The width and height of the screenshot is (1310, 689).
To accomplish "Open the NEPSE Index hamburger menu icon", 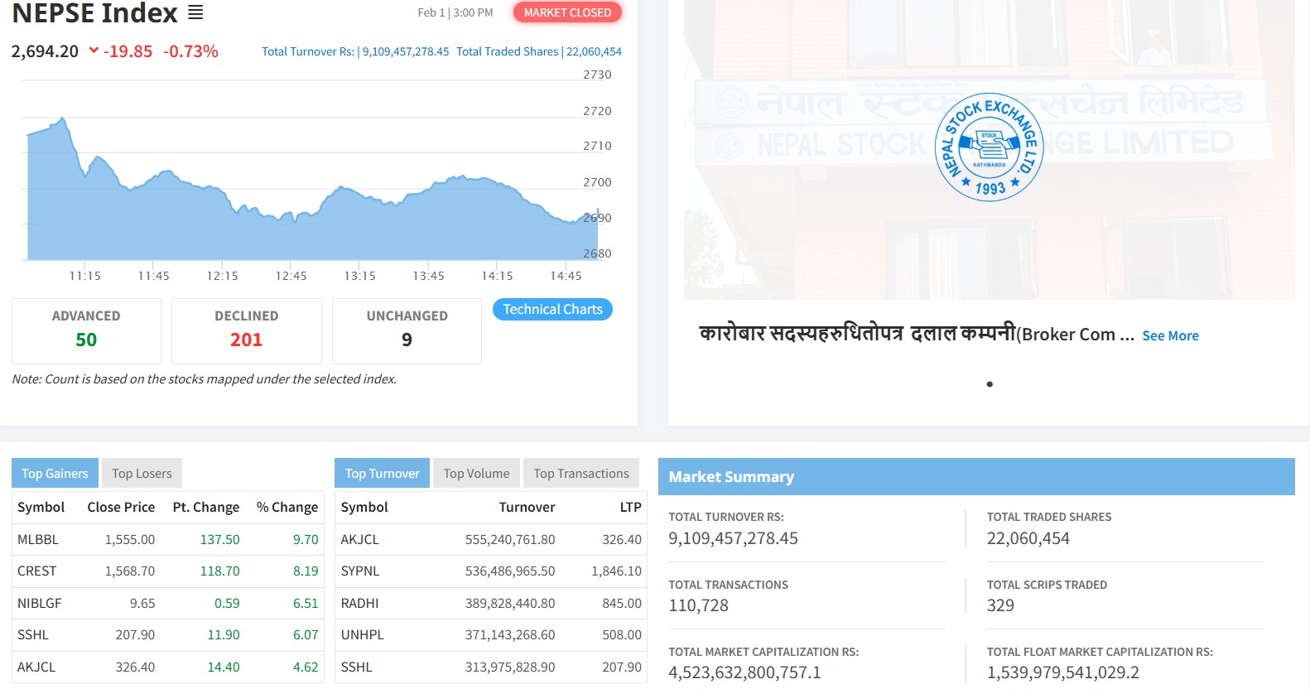I will (x=195, y=12).
